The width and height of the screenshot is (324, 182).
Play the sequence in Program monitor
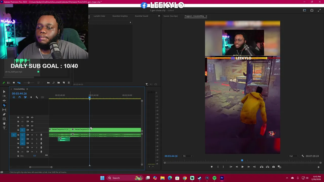point(242,167)
